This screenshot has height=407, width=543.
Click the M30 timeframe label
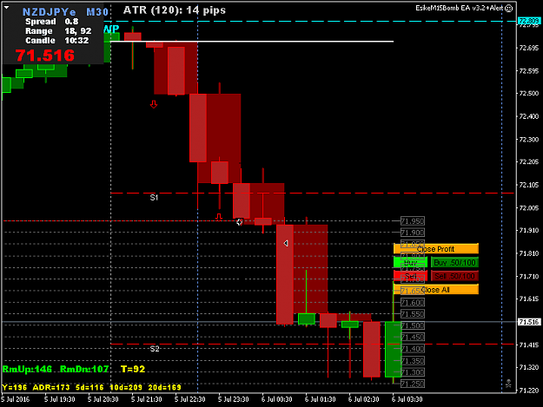[97, 12]
